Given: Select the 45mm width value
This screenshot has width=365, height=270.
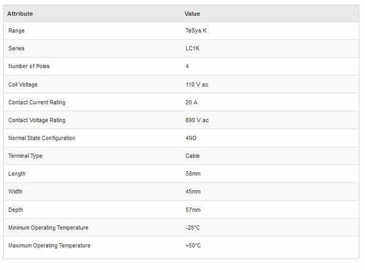Looking at the screenshot, I should click(193, 192).
